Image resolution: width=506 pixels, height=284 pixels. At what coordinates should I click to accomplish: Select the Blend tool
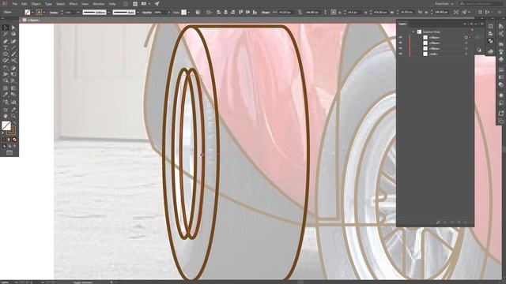coord(13,95)
